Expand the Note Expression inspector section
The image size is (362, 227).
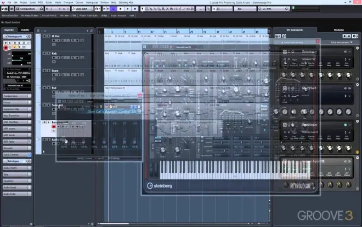16,115
